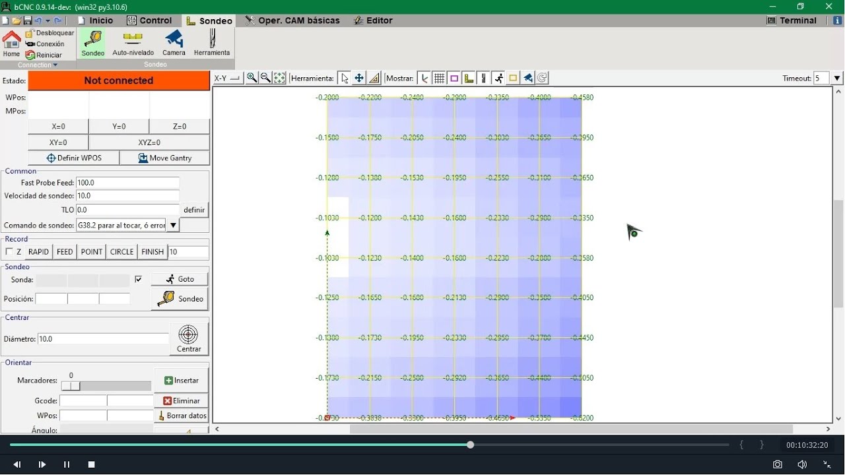
Task: Switch to the Sondeo tab
Action: [x=209, y=20]
